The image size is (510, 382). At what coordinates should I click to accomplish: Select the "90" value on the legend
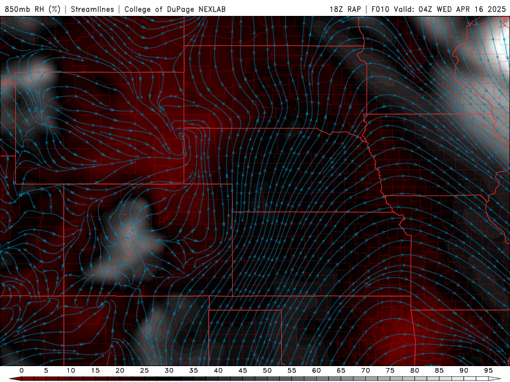463,371
